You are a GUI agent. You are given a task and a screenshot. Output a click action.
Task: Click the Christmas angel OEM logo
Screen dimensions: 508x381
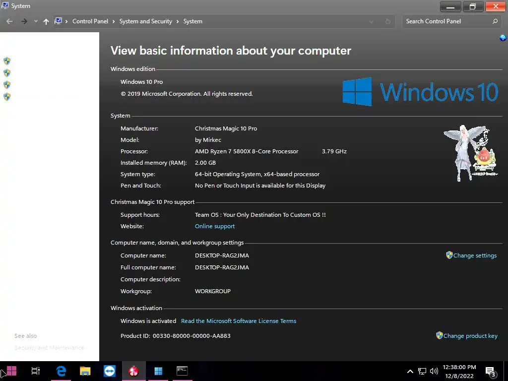click(x=470, y=153)
